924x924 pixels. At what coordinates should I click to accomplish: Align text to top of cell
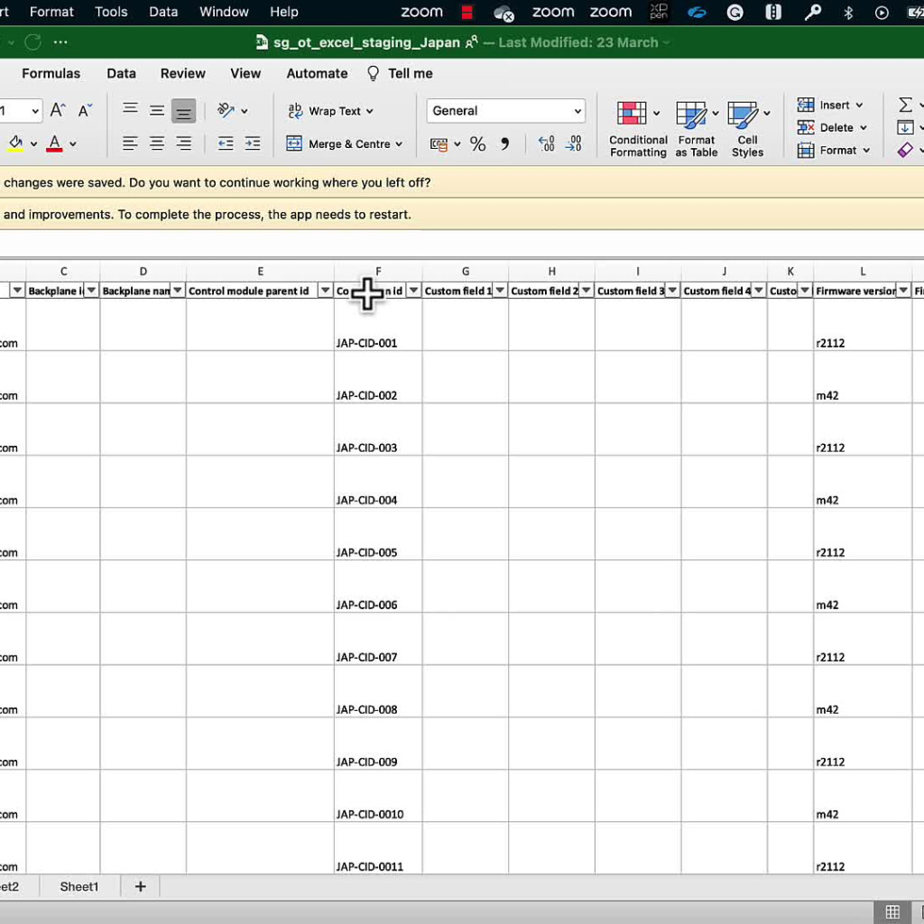pyautogui.click(x=130, y=109)
